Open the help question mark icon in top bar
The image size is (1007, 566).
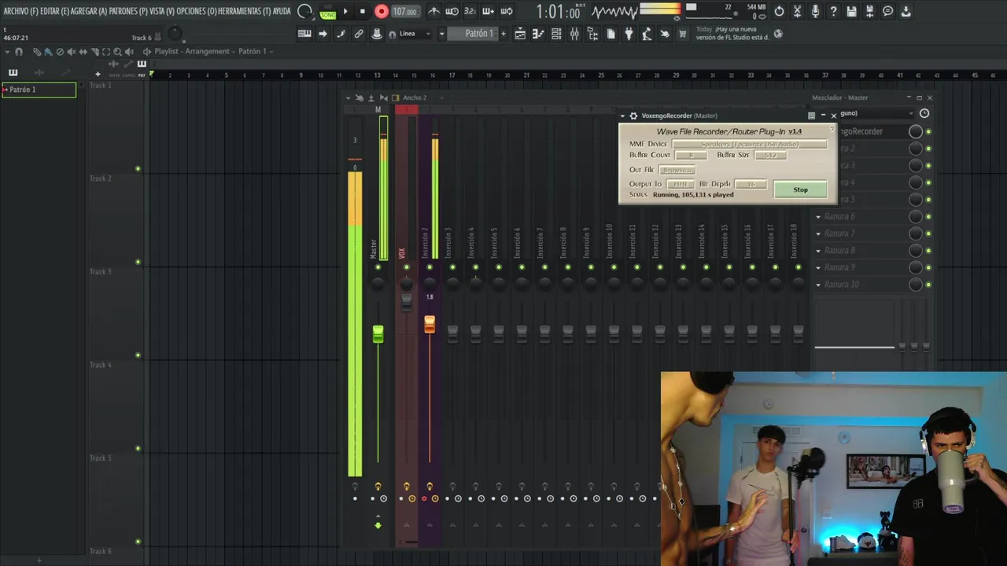click(x=833, y=11)
